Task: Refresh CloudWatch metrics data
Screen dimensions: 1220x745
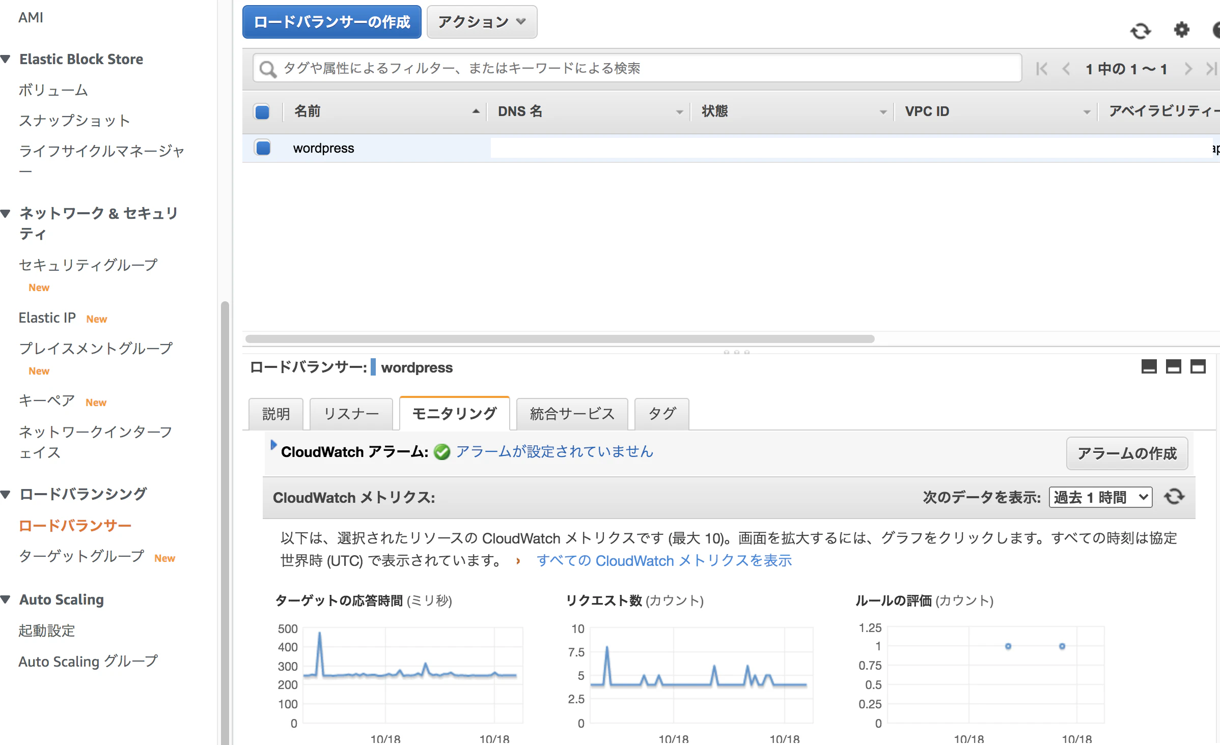Action: coord(1174,497)
